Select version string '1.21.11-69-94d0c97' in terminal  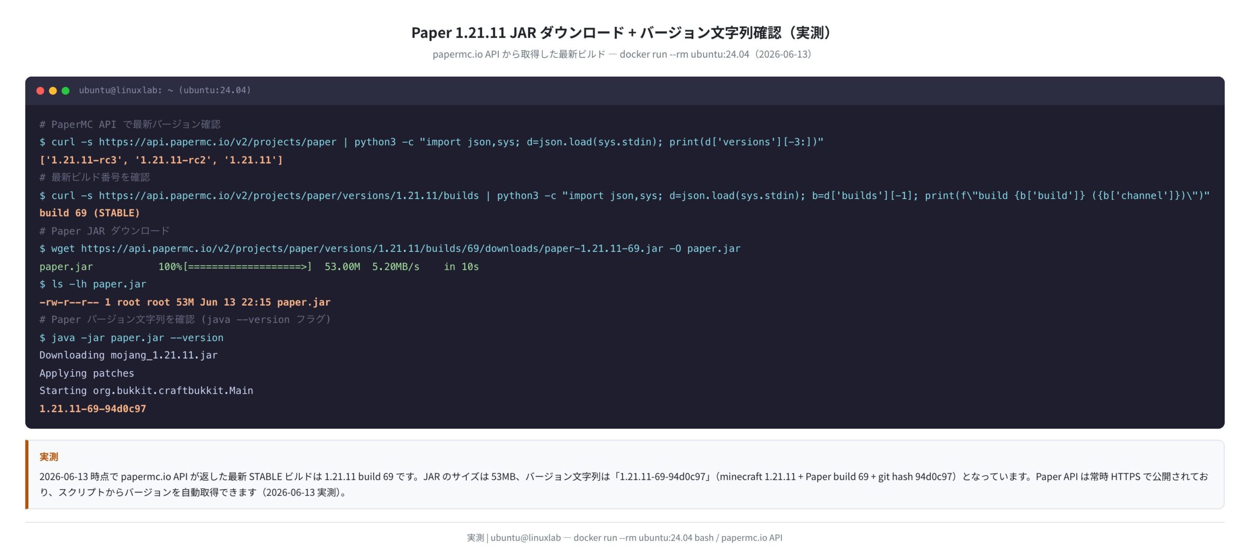[93, 409]
